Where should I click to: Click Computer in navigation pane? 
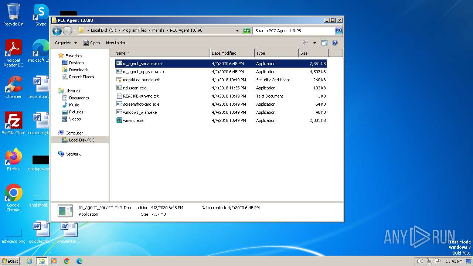74,133
